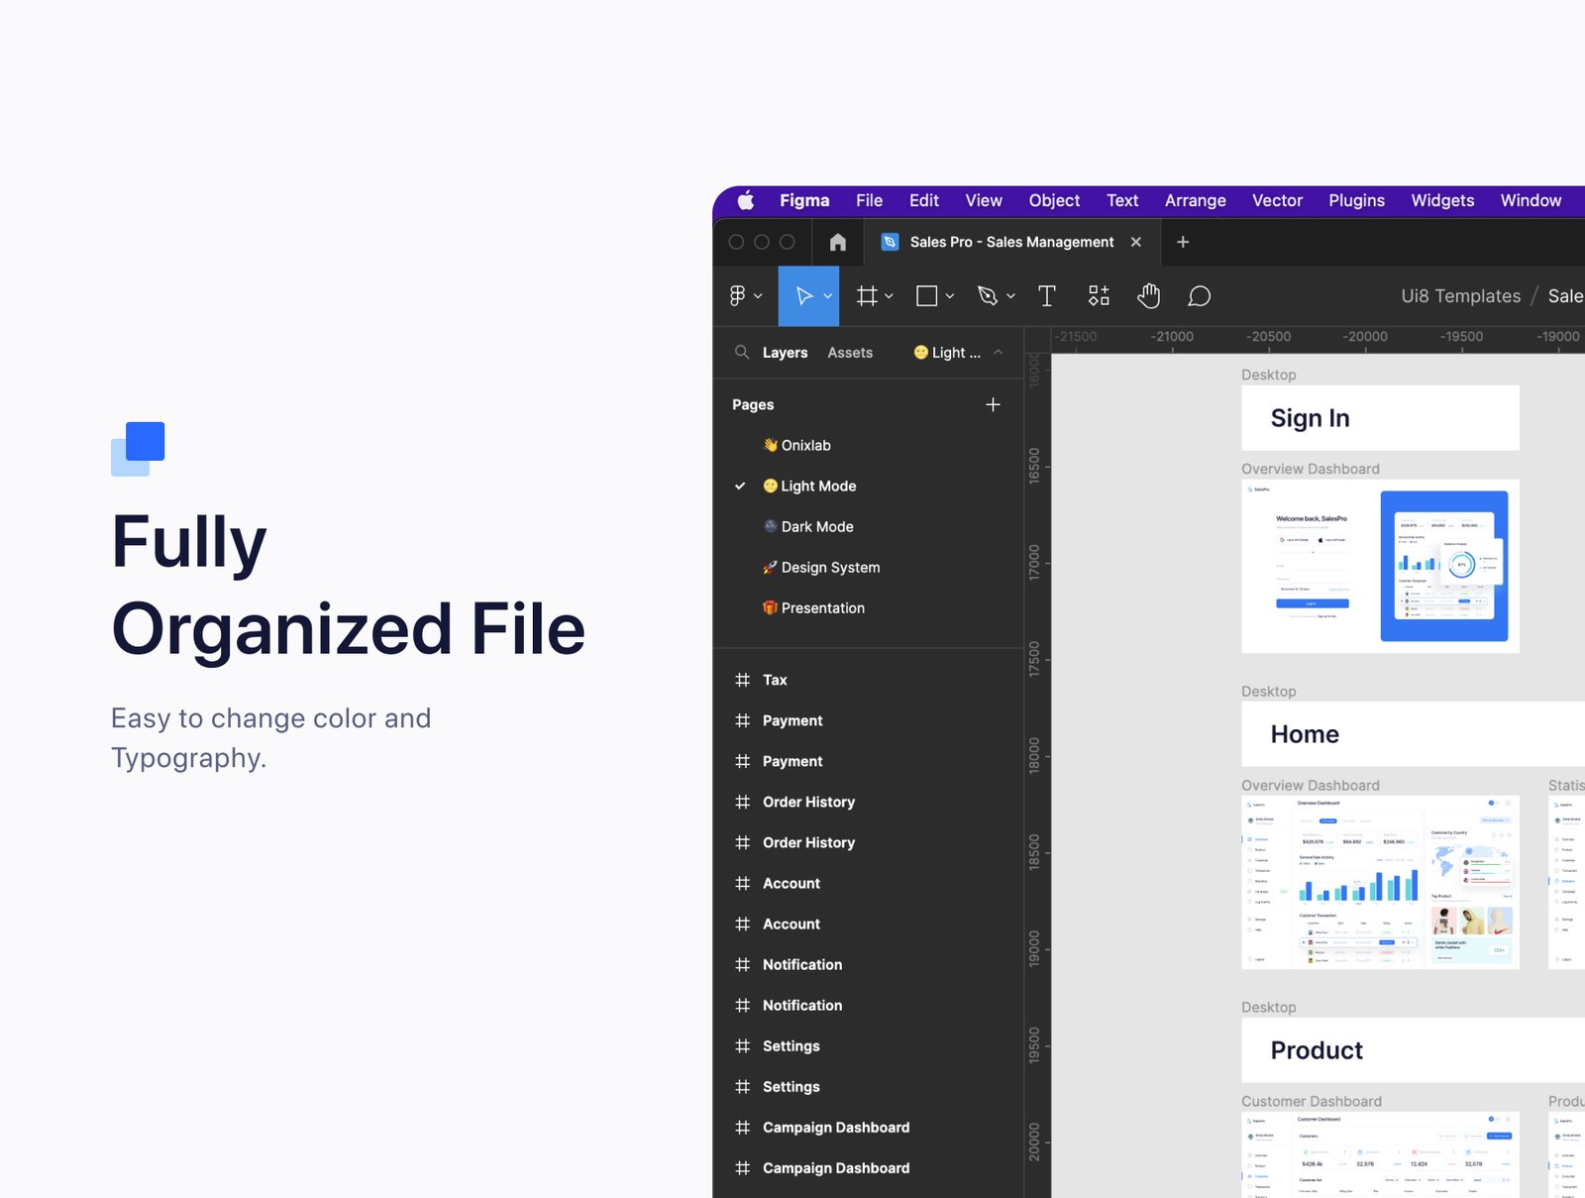The image size is (1585, 1198).
Task: Switch to the Dark Mode page
Action: point(816,527)
